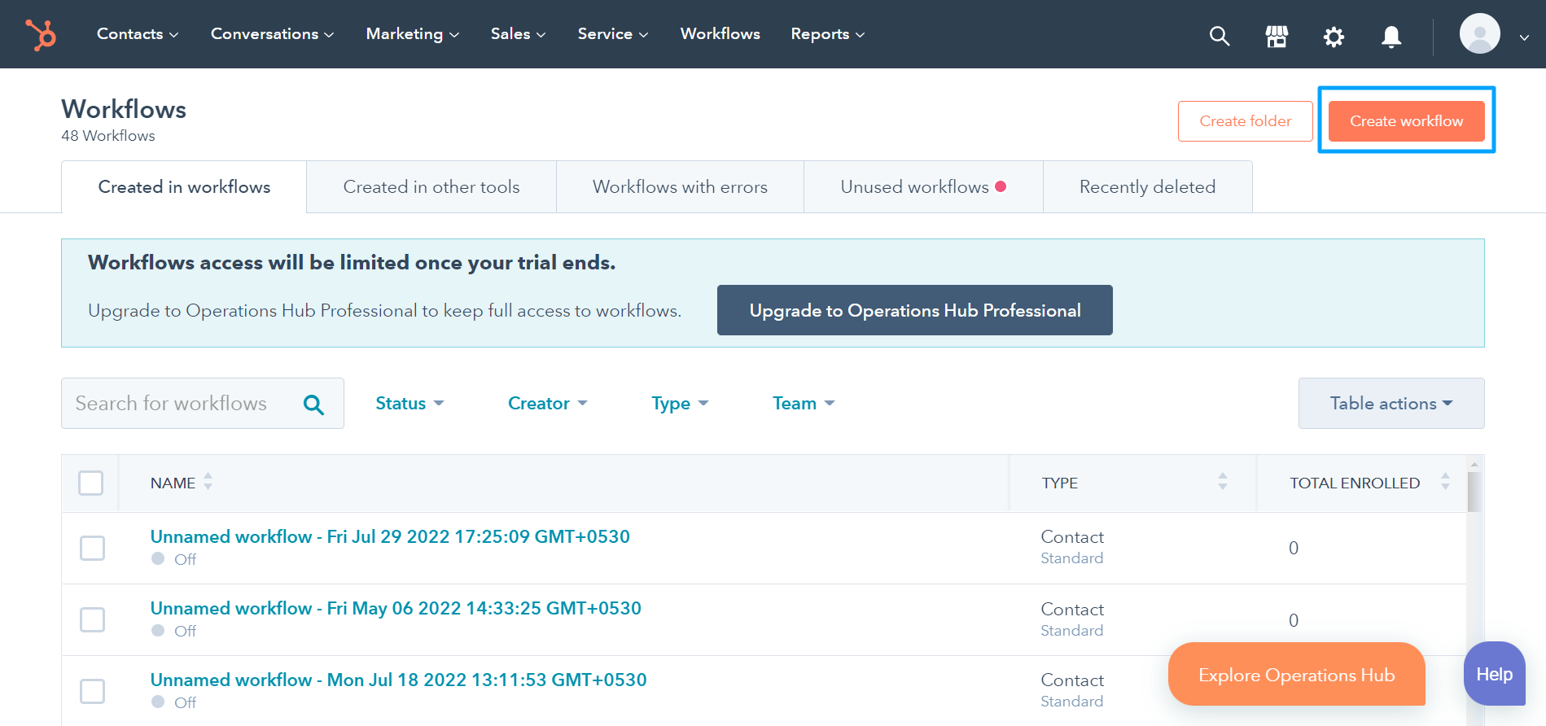This screenshot has width=1546, height=726.
Task: Click Upgrade to Operations Hub Professional button
Action: 915,310
